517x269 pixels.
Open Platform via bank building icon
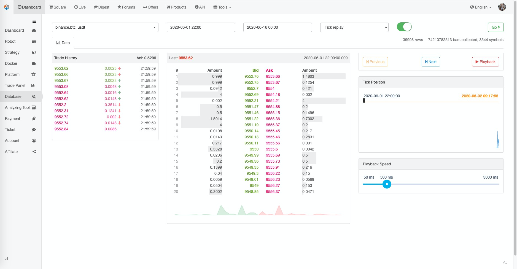tap(34, 74)
